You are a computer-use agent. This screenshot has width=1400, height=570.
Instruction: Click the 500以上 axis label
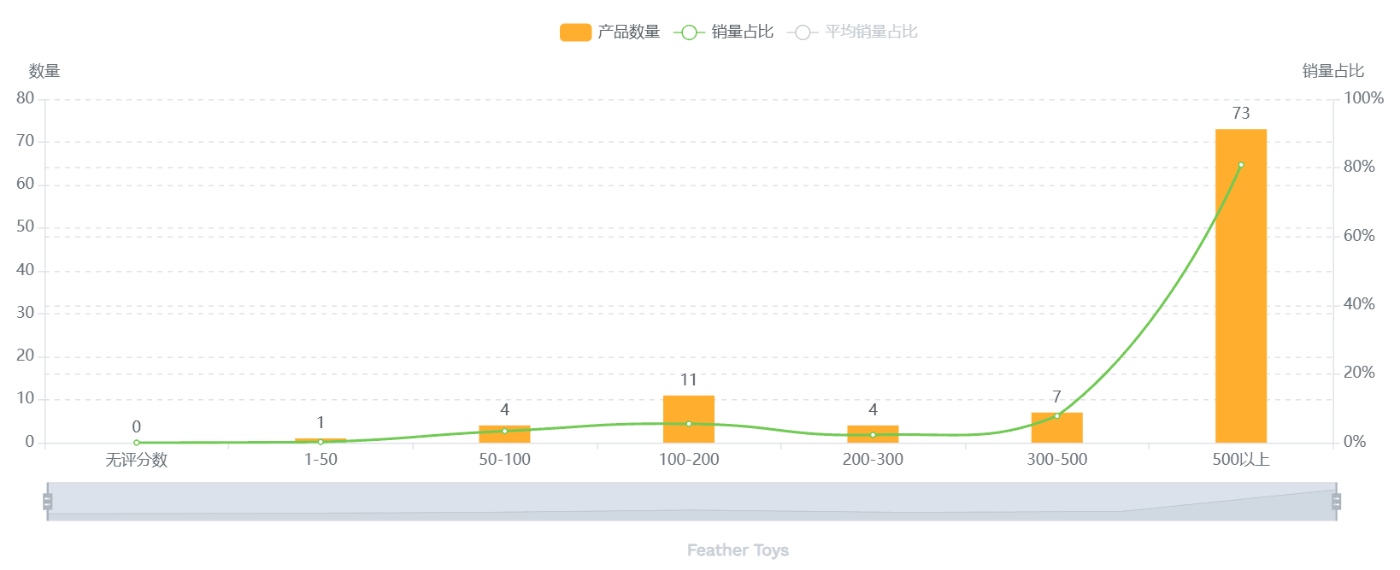pos(1241,460)
